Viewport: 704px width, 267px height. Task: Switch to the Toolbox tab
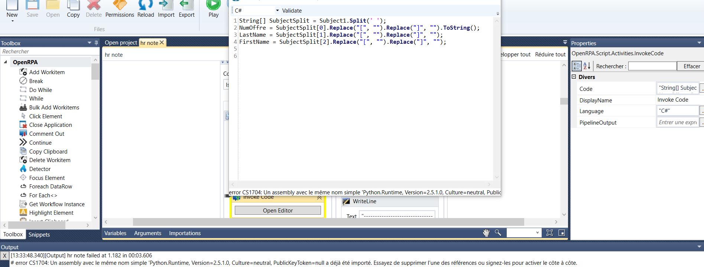(x=13, y=234)
